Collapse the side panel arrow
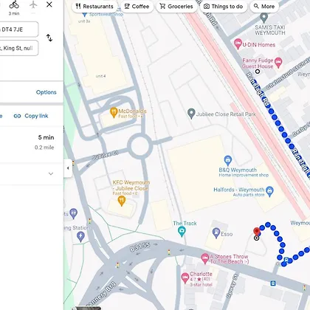This screenshot has width=310, height=310. point(68,168)
